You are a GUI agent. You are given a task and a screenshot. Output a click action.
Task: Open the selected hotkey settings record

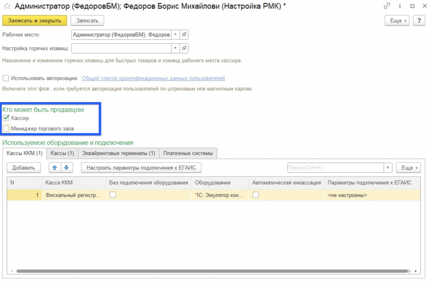coord(184,48)
